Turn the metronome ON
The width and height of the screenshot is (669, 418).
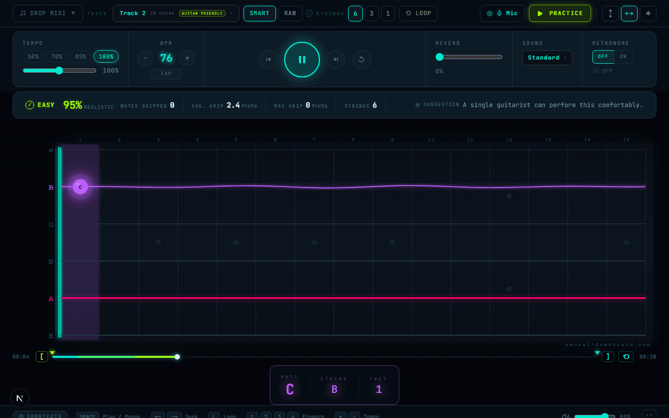coord(623,57)
